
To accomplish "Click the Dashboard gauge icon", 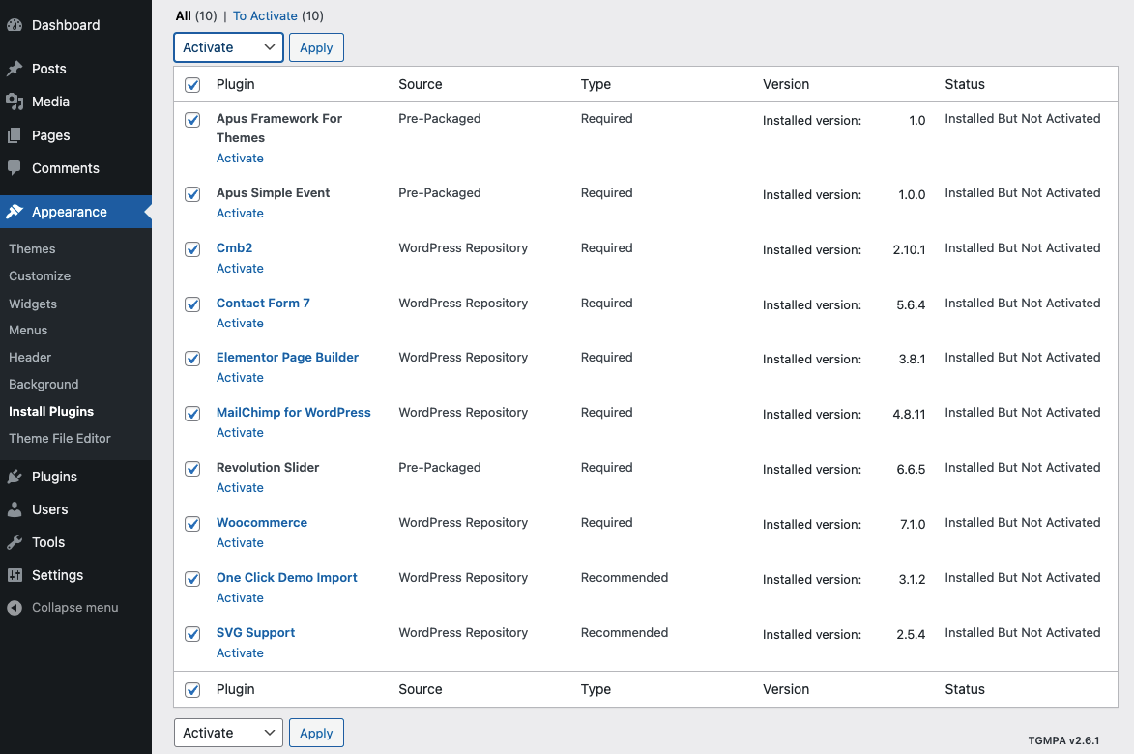I will coord(15,25).
